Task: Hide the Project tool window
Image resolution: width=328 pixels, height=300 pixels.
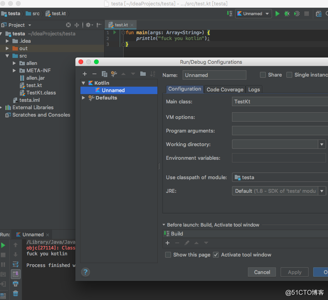Action: (99, 25)
